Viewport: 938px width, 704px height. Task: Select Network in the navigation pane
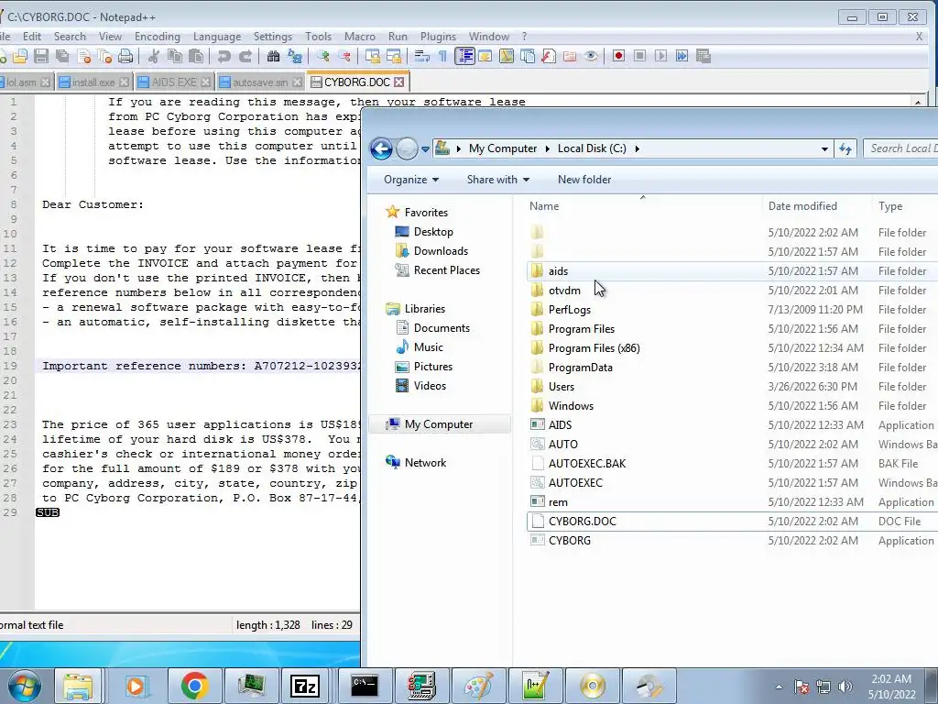tap(425, 463)
